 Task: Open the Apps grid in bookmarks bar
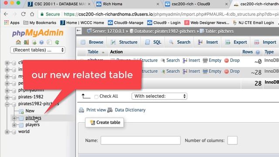[12, 23]
